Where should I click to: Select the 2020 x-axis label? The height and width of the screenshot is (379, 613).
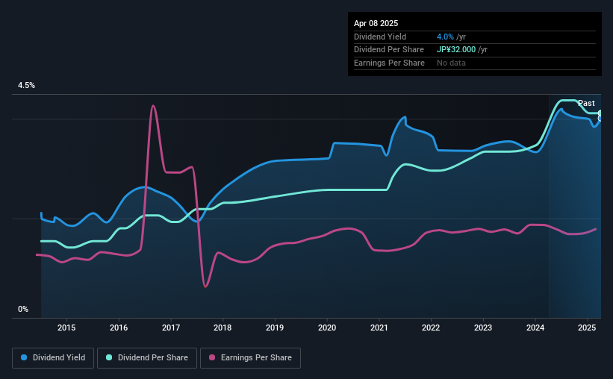[327, 328]
